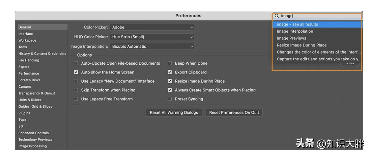Screen dimensions: 369x153
Task: Select Image Previews search result
Action: coord(291,38)
